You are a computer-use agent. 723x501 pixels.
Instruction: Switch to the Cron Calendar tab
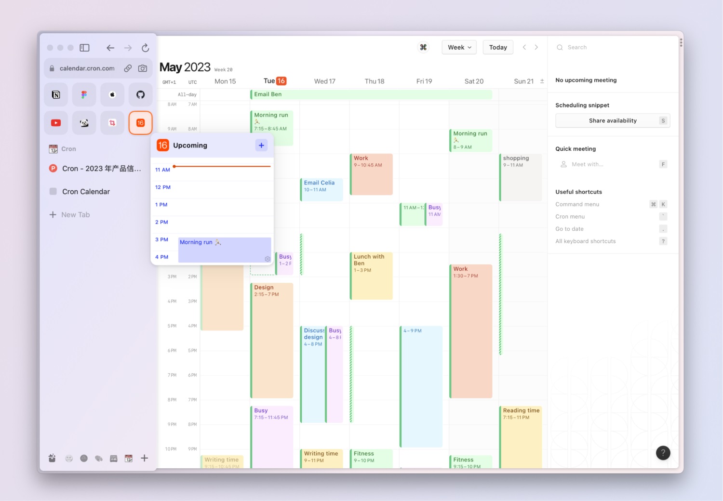coord(80,192)
